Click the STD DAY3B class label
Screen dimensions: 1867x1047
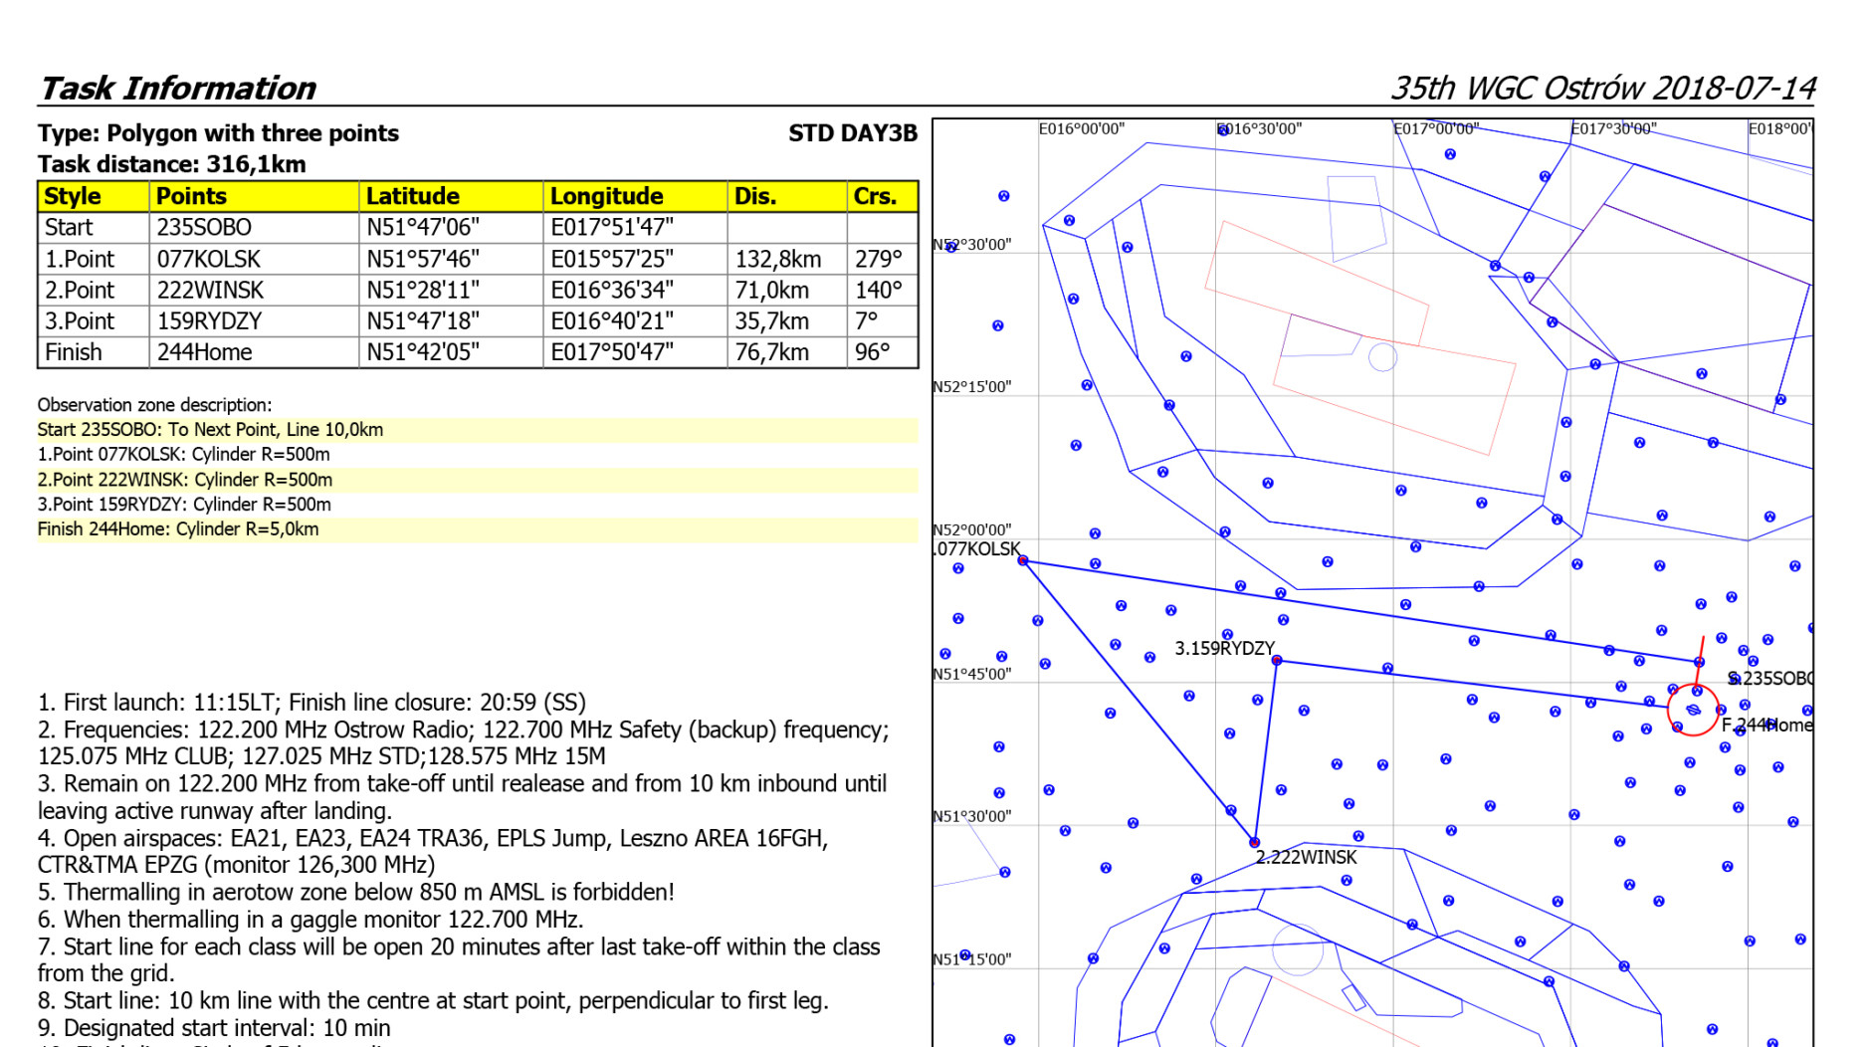(x=852, y=133)
